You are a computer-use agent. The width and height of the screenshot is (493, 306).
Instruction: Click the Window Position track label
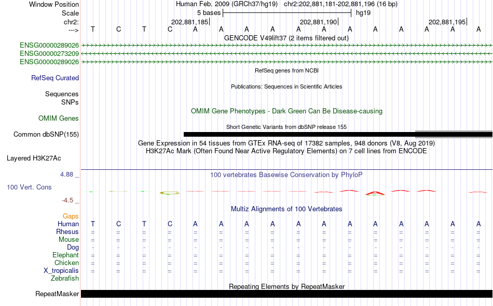pos(54,4)
